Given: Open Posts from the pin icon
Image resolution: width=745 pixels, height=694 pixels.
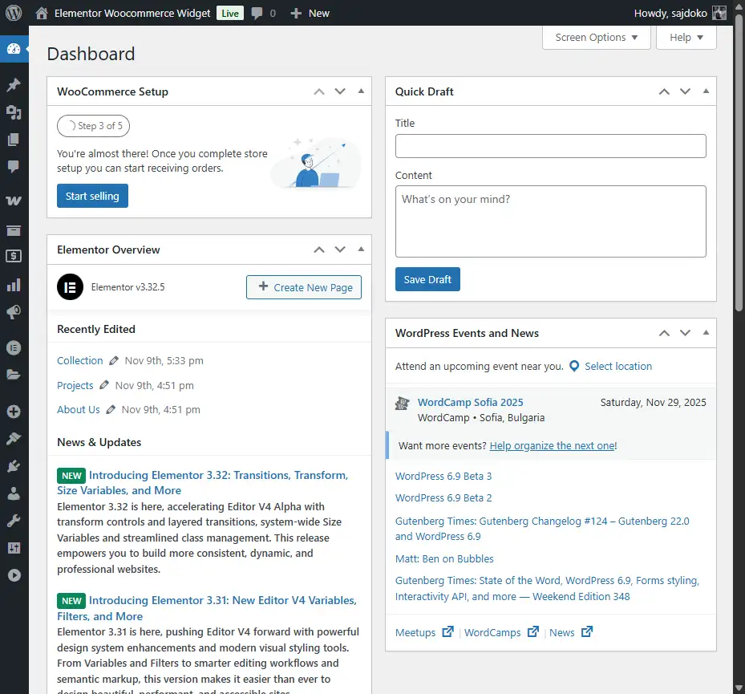Looking at the screenshot, I should click(13, 85).
